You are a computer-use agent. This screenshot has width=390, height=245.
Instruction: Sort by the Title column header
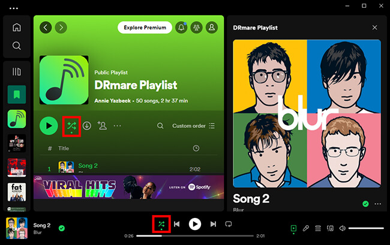tap(64, 148)
